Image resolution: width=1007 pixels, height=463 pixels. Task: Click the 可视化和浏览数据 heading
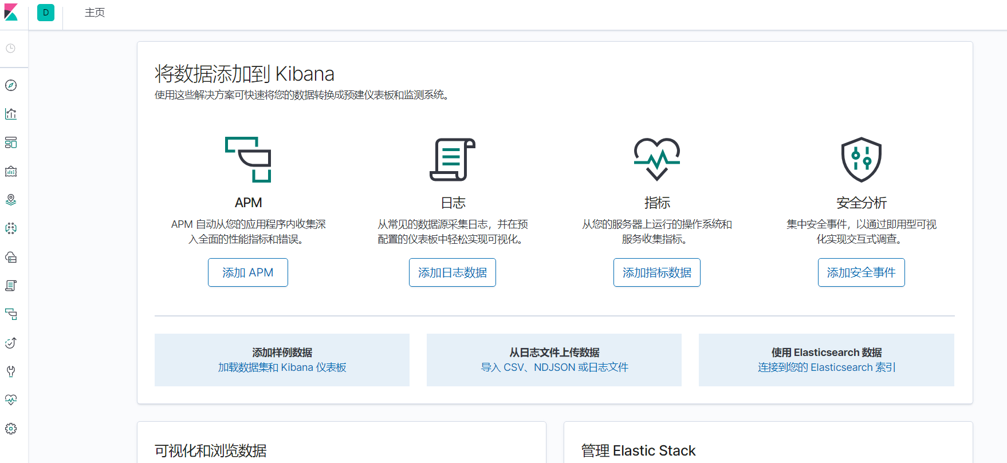click(x=211, y=451)
